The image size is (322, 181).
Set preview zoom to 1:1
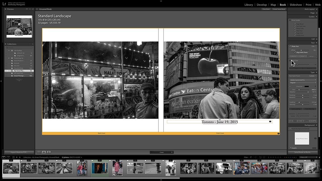30,9
